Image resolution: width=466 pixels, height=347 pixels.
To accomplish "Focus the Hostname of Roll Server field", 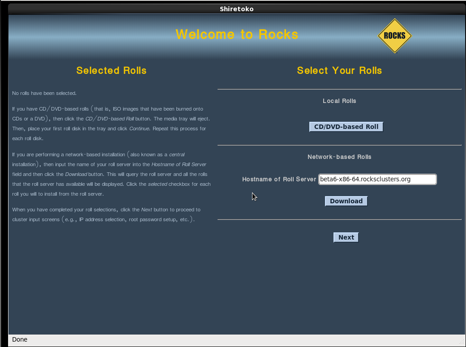I will point(377,179).
